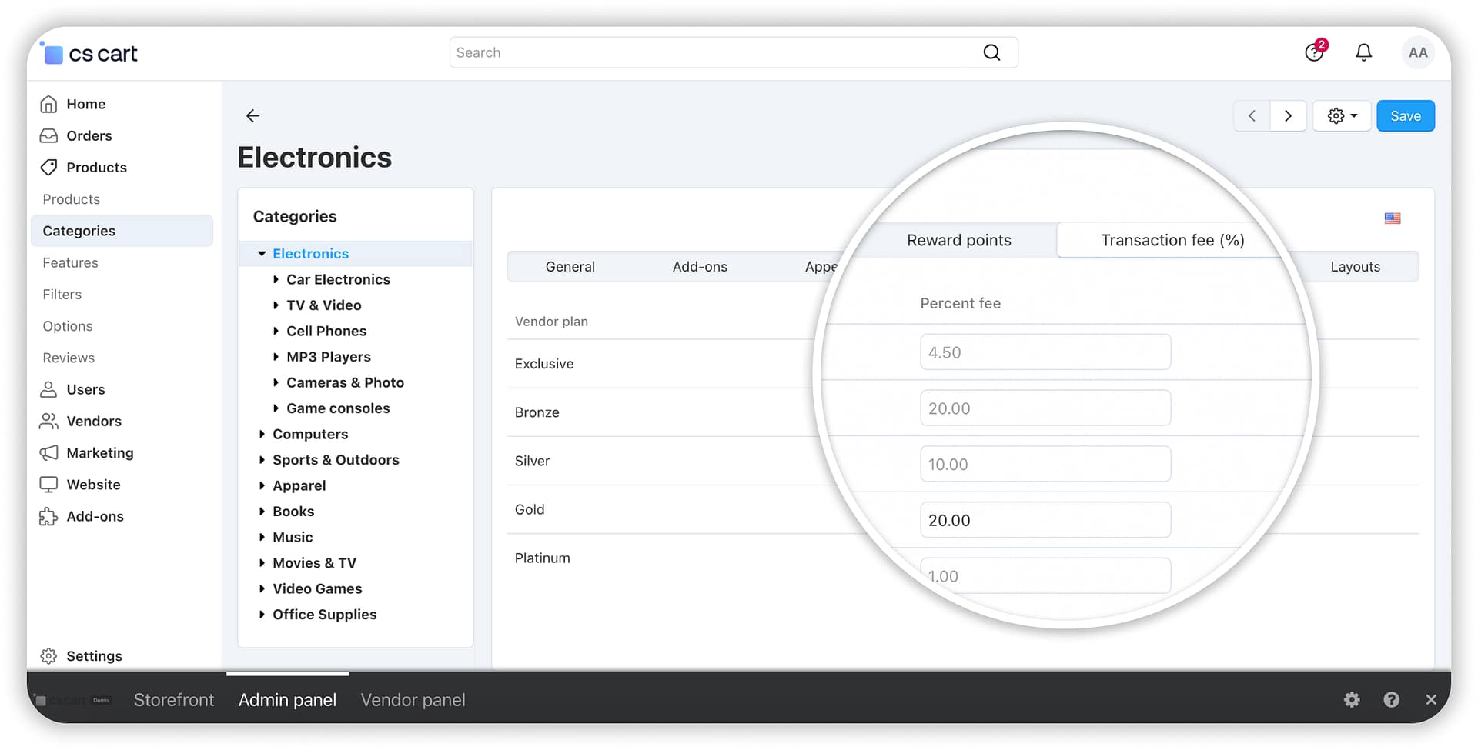Click the search magnifier icon
Screen dimensions: 1478x750
point(991,52)
